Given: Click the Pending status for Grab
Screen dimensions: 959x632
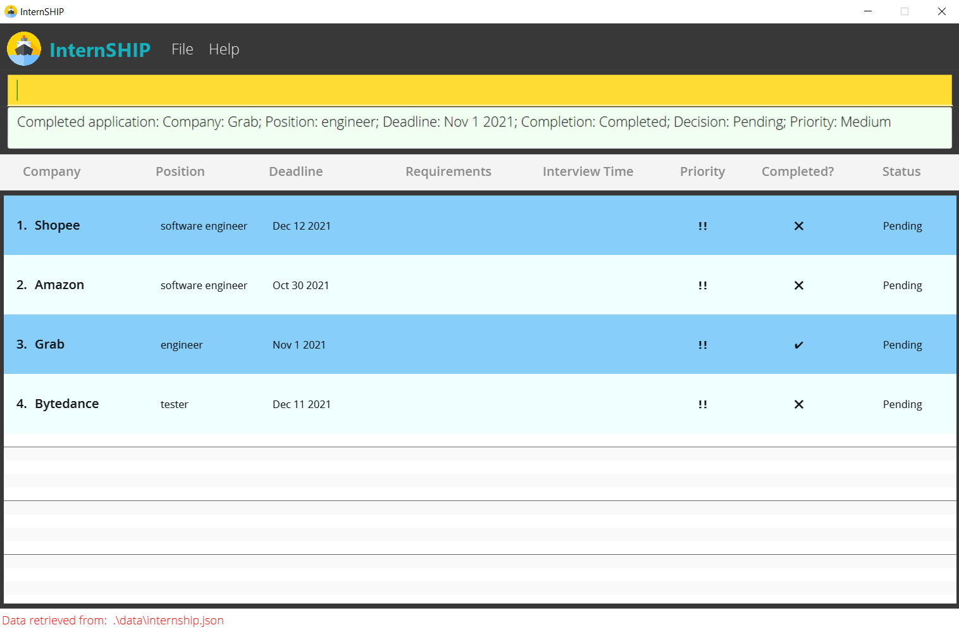Looking at the screenshot, I should click(x=903, y=345).
